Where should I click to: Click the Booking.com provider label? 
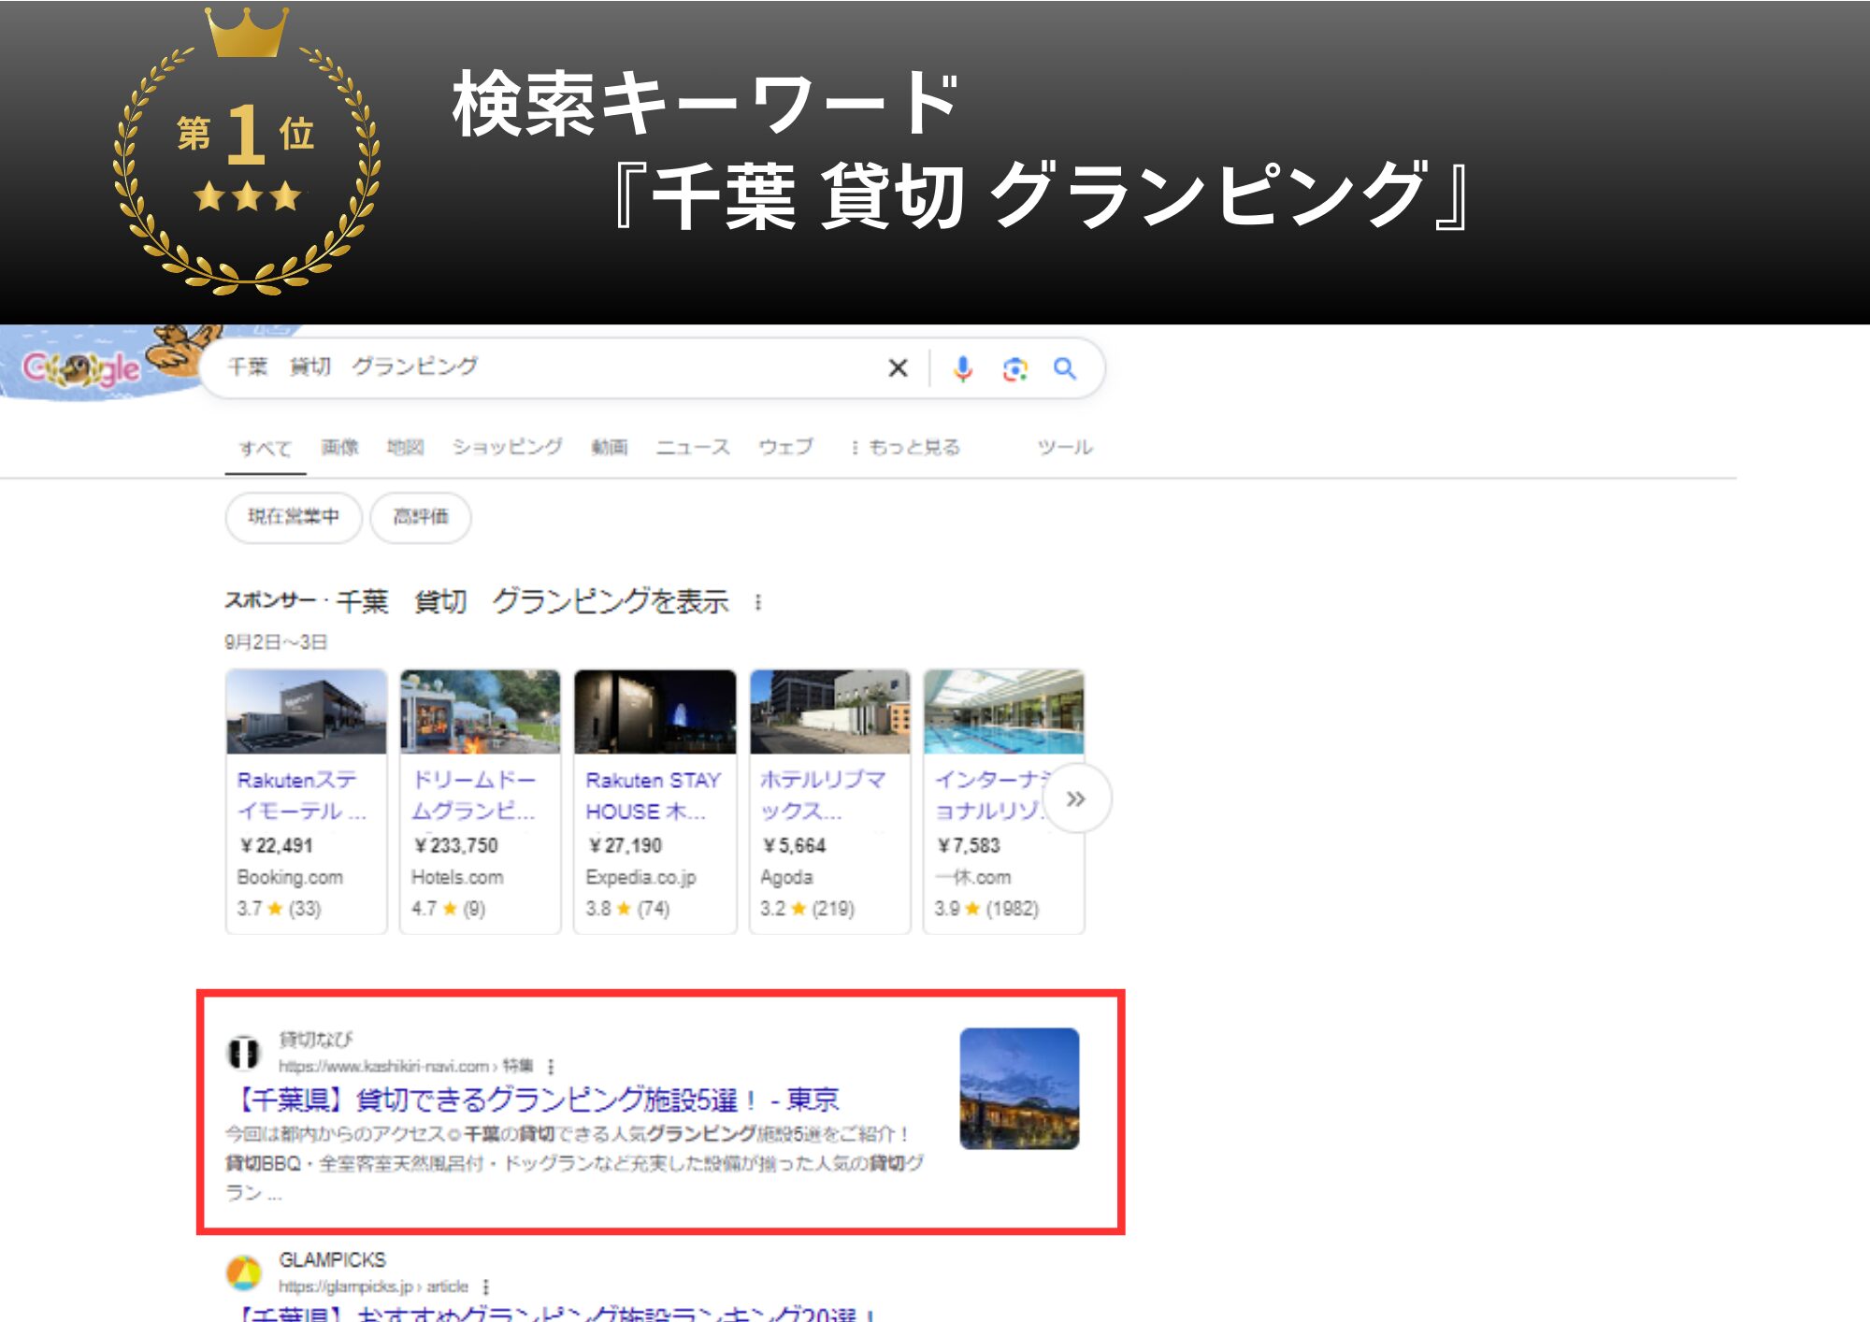tap(290, 878)
